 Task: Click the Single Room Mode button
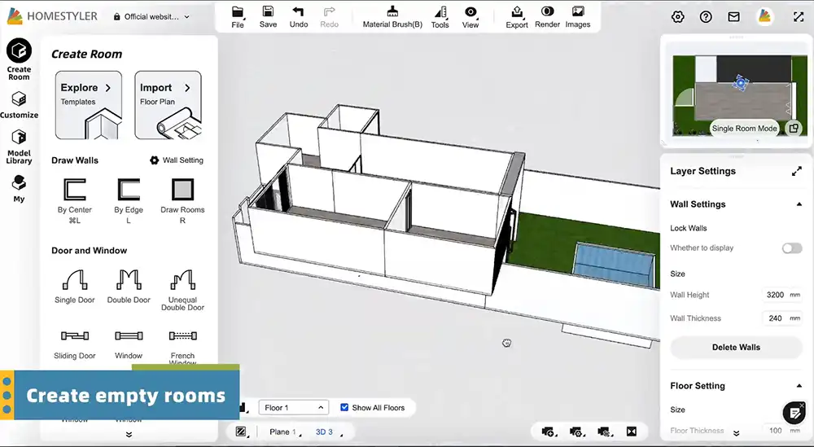click(x=745, y=128)
